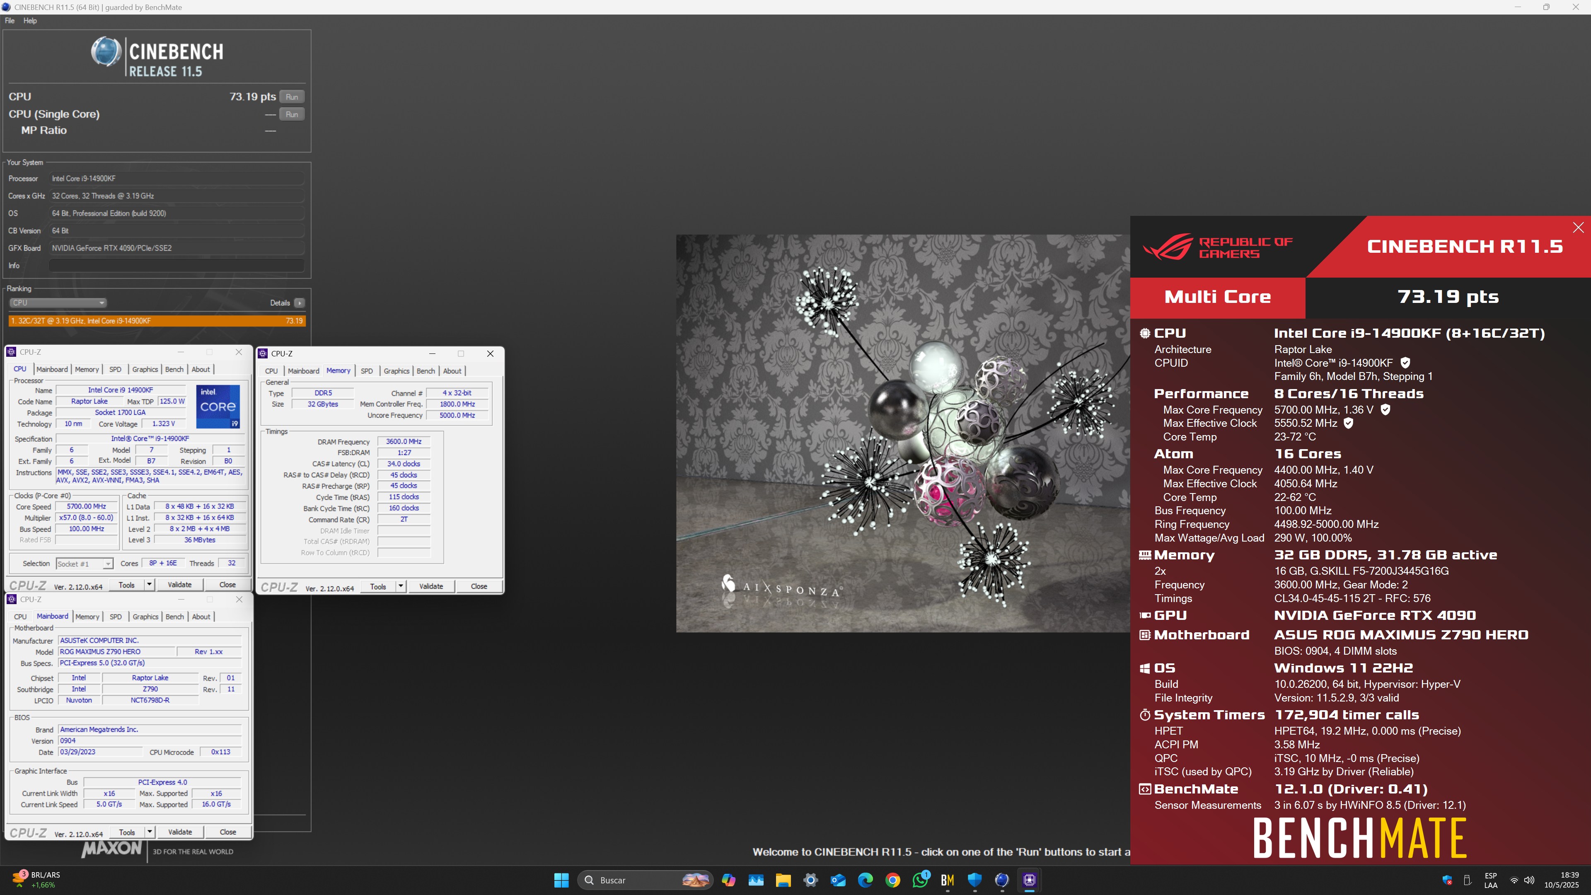Open the BRL/ARS widget in taskbar
Screen dimensions: 1591x895
(37, 880)
